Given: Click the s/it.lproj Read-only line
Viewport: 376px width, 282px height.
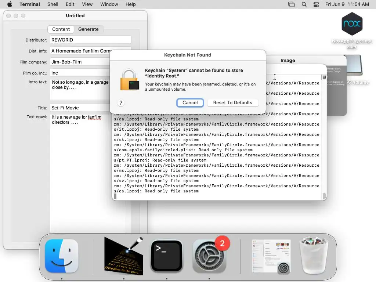Looking at the screenshot, I should pyautogui.click(x=156, y=129).
